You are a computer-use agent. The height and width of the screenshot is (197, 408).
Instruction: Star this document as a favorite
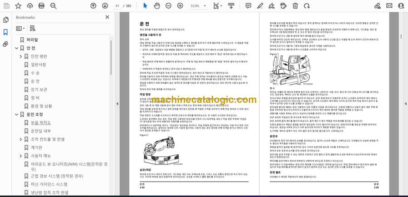[18, 6]
